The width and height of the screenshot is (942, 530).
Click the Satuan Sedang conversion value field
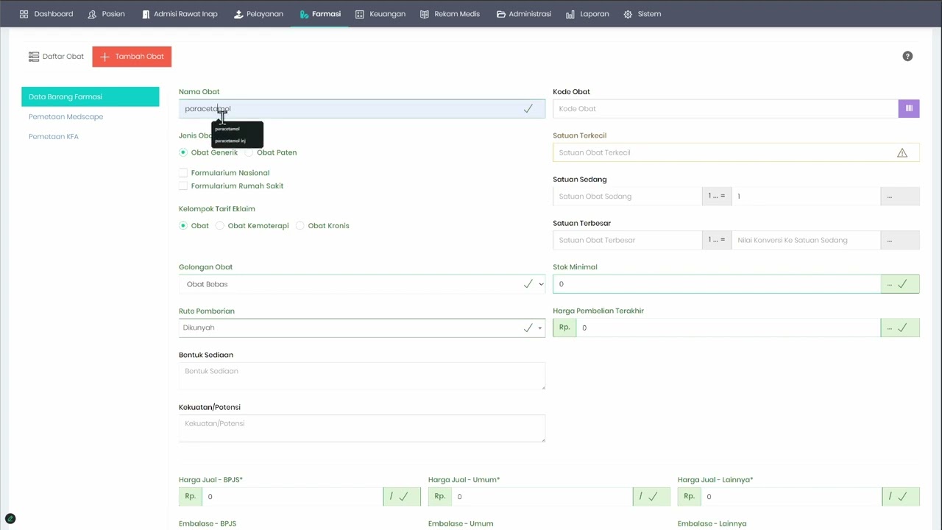806,197
